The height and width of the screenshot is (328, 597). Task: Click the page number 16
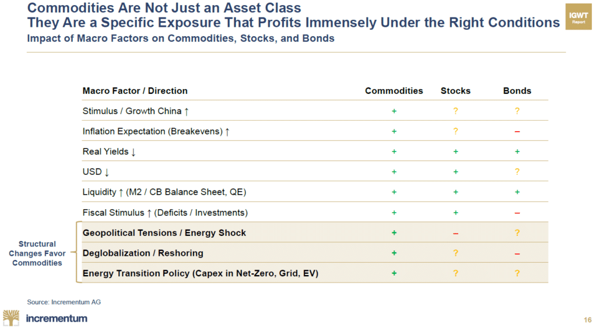tap(587, 319)
